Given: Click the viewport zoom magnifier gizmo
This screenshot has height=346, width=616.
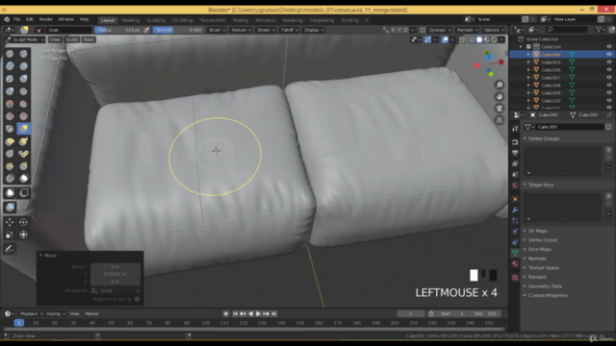Looking at the screenshot, I should tap(500, 85).
